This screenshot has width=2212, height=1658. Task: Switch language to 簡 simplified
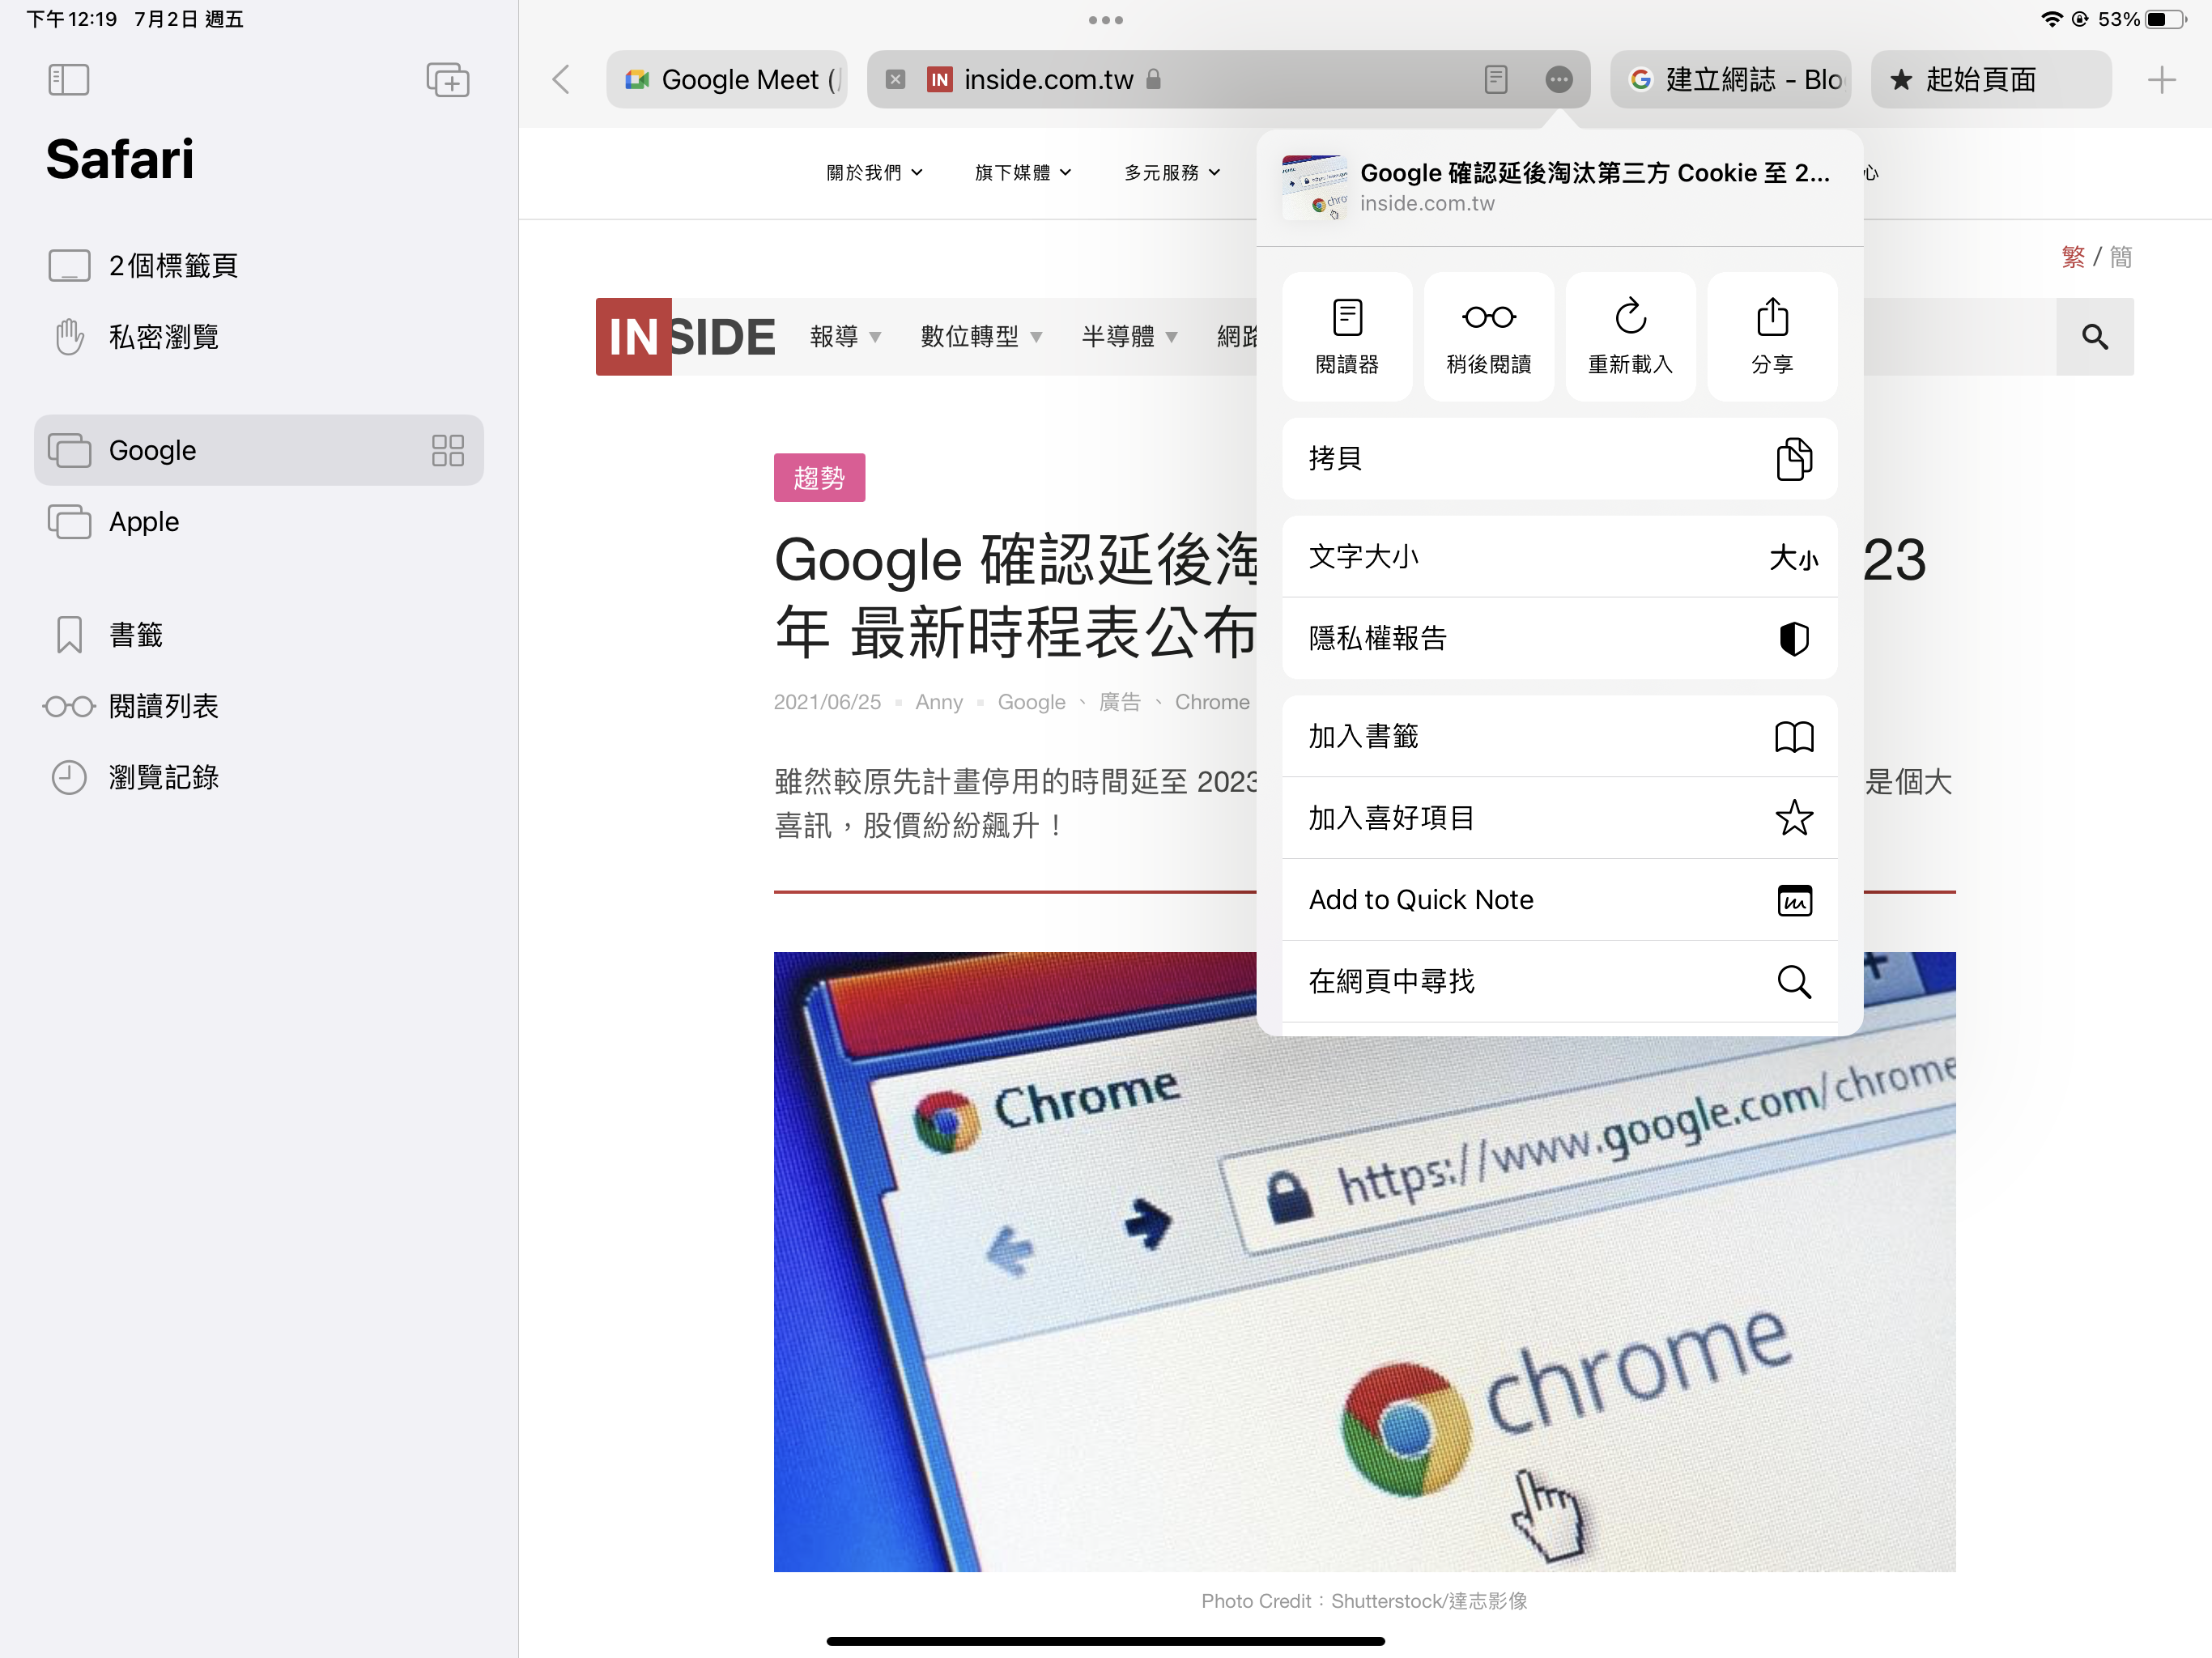tap(2121, 257)
